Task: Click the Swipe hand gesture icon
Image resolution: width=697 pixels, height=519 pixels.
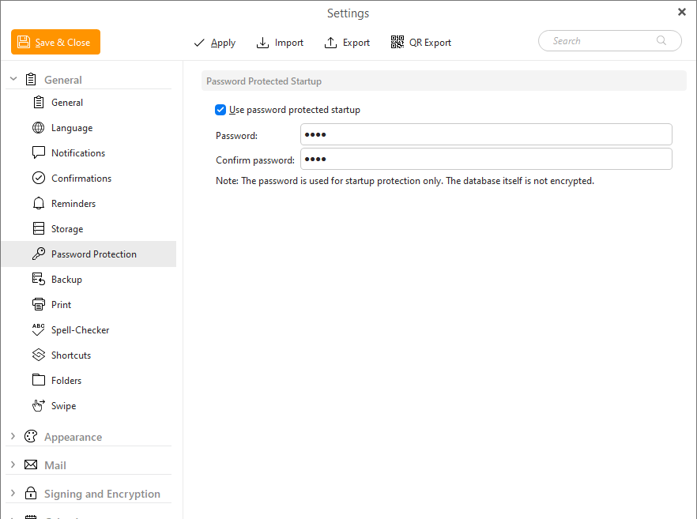Action: click(x=38, y=406)
